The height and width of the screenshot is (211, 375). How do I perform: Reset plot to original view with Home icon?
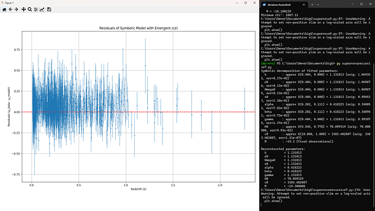(4, 9)
